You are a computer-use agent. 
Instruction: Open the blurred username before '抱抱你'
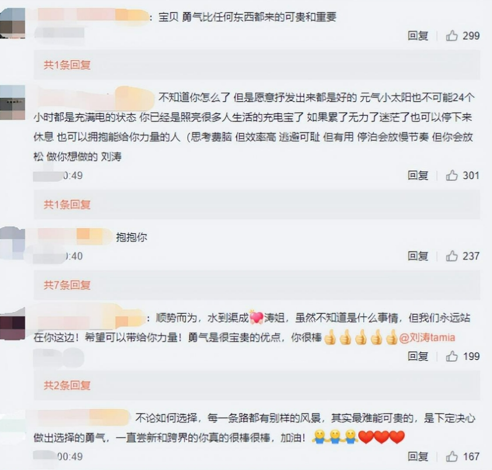74,236
